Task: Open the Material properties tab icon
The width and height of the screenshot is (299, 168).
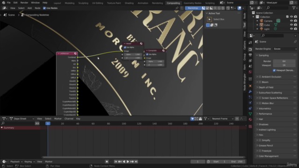Action: [250, 119]
